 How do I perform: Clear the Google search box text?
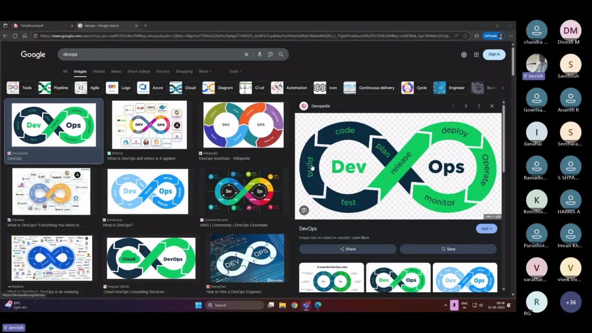click(247, 54)
